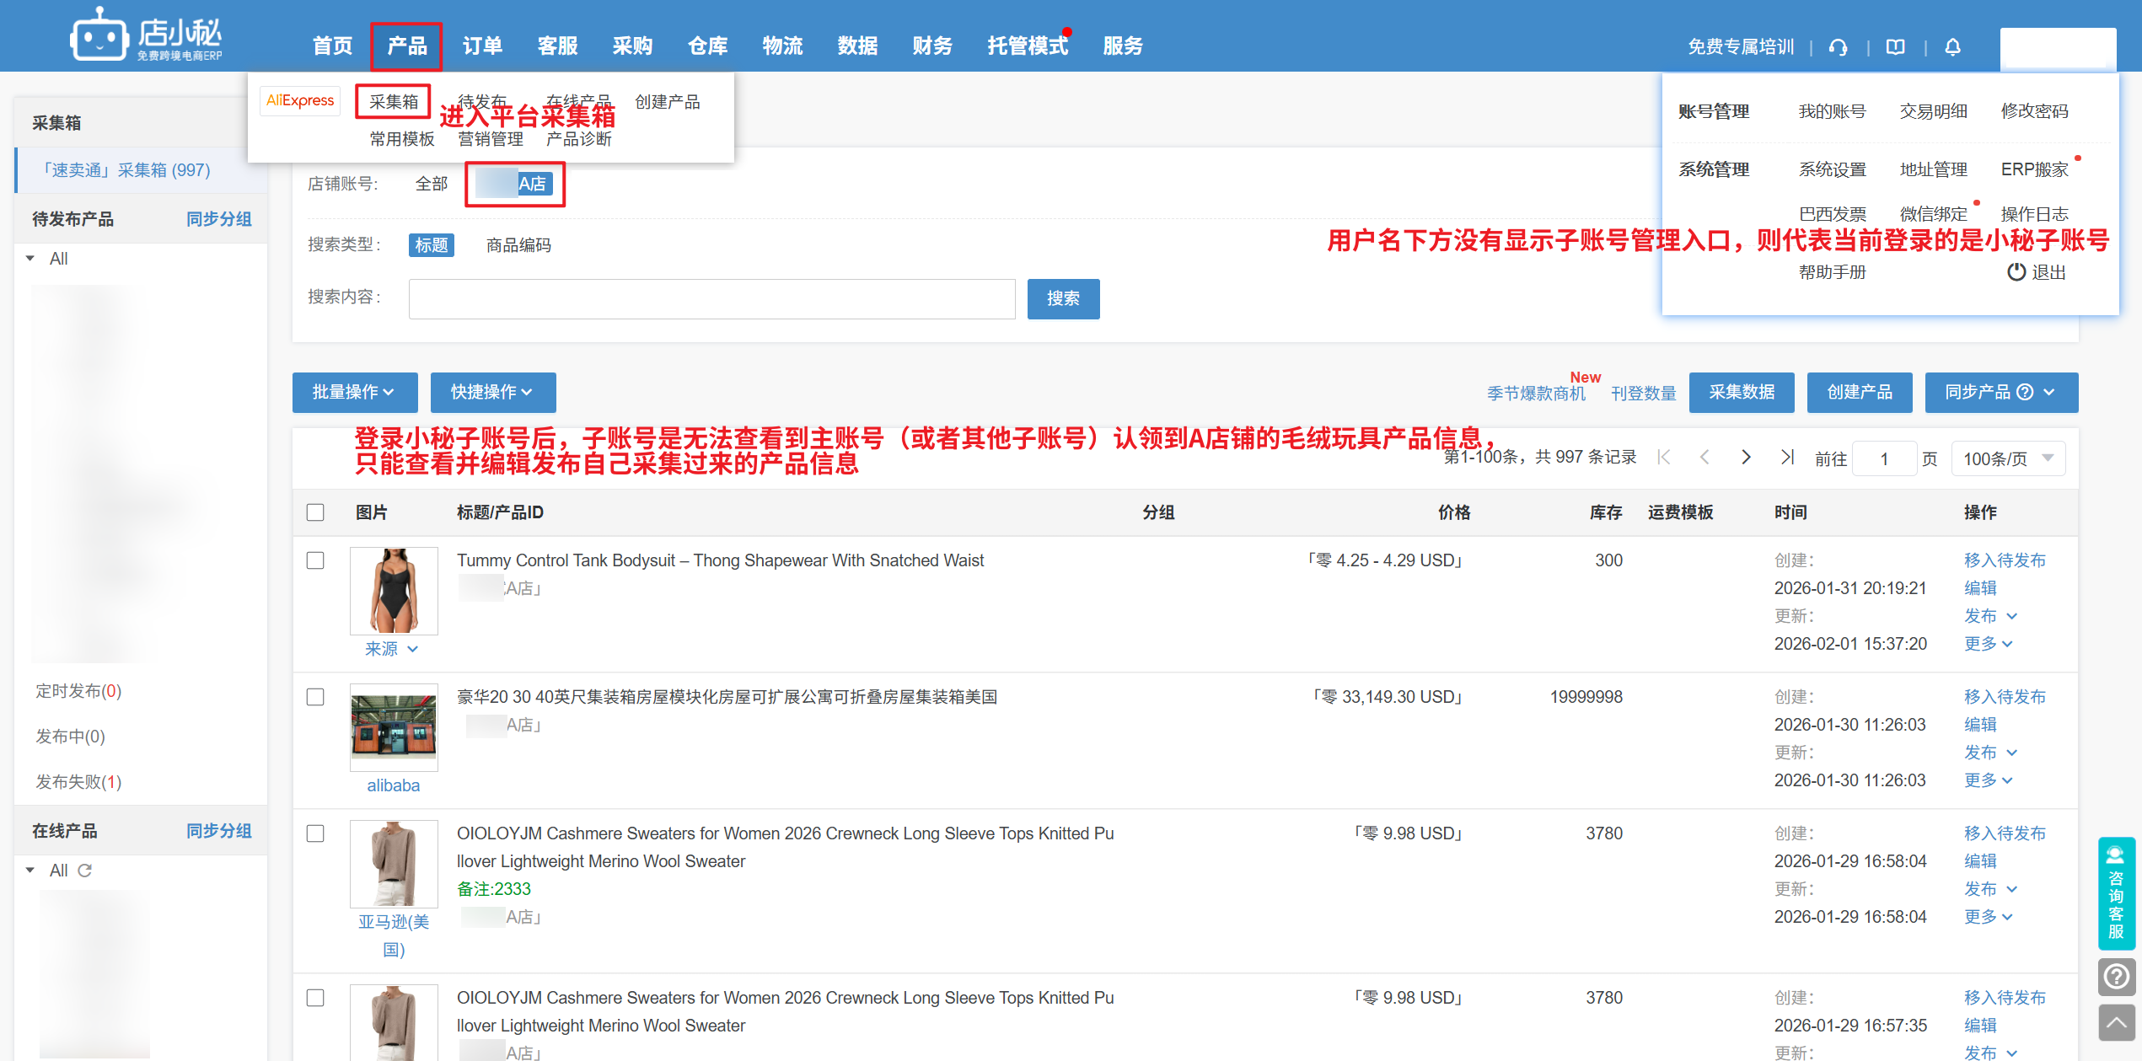Screen dimensions: 2142x1061
Task: Click the 搜索 button
Action: (1062, 298)
